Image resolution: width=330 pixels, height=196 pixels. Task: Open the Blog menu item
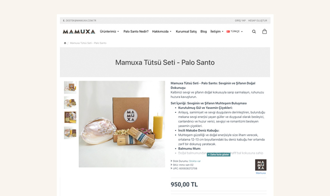(x=203, y=31)
